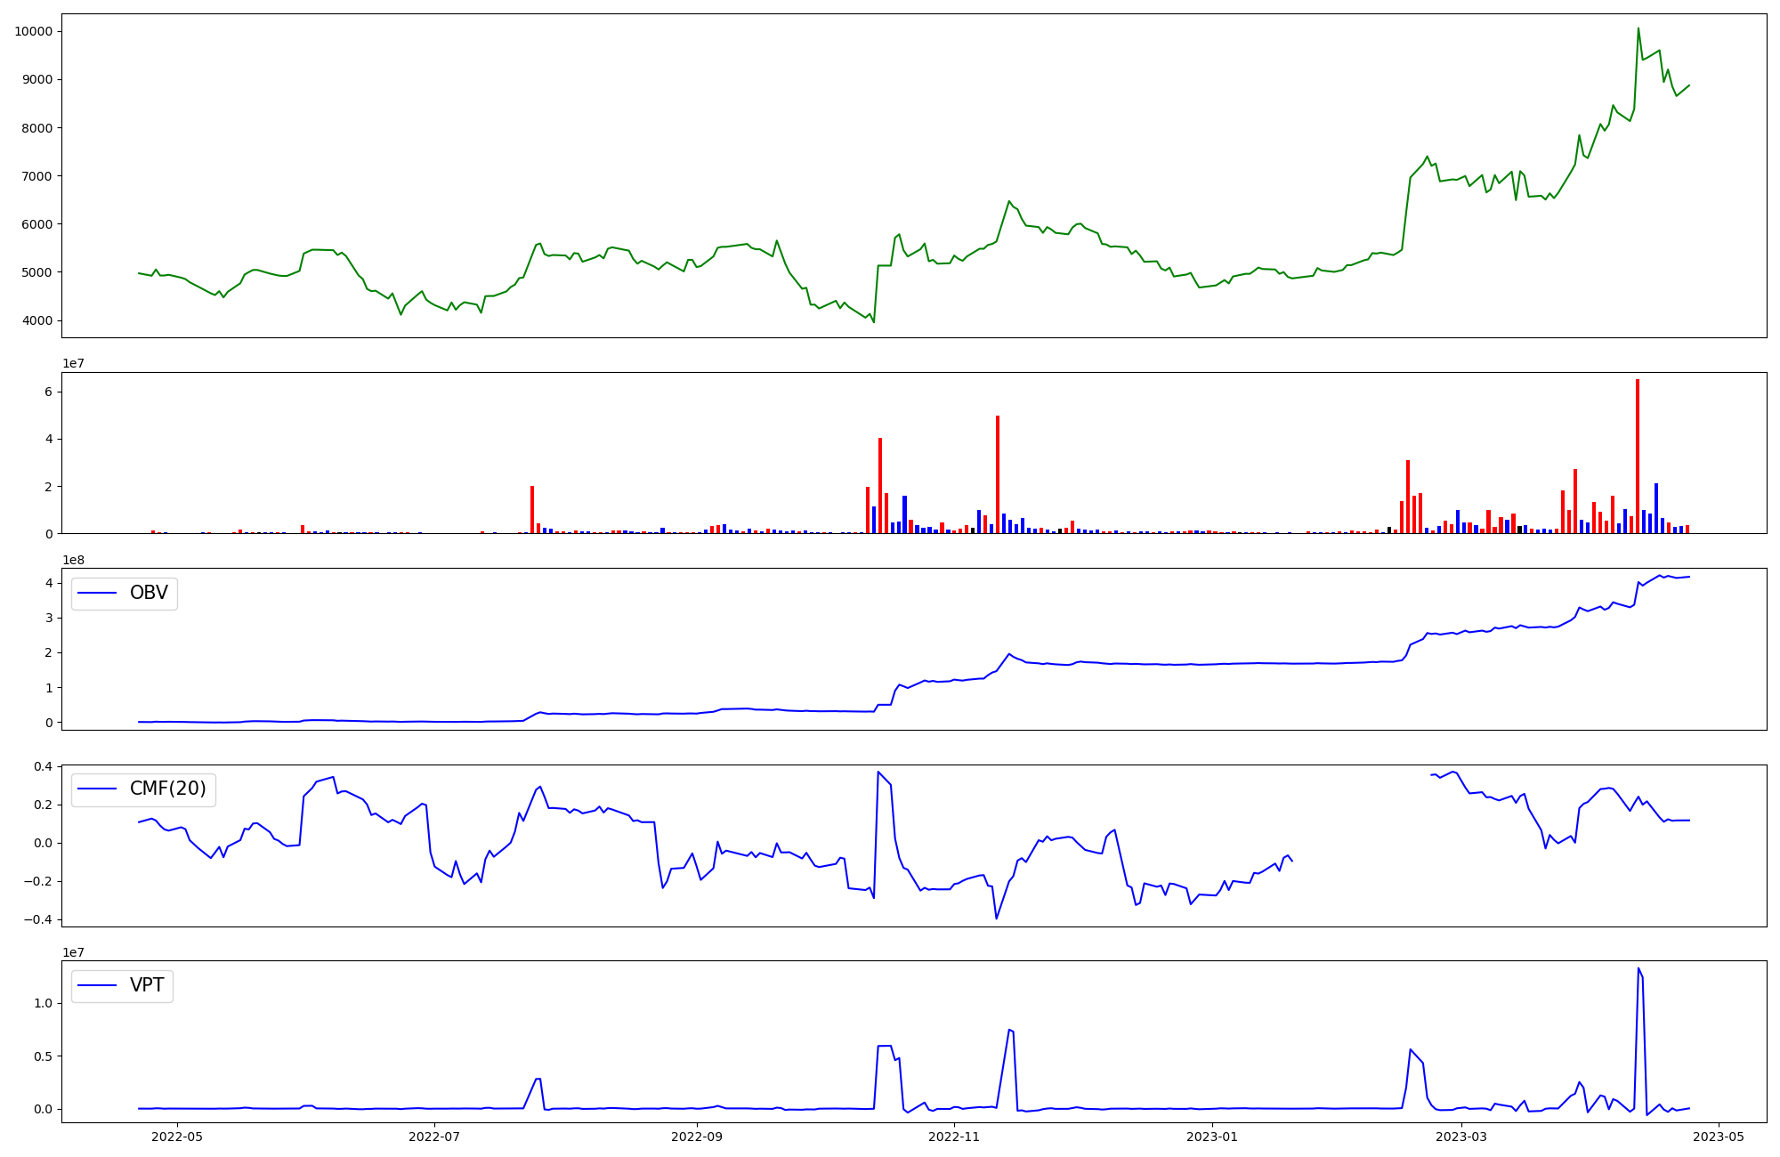Click the CMF(20) legend label

[167, 789]
